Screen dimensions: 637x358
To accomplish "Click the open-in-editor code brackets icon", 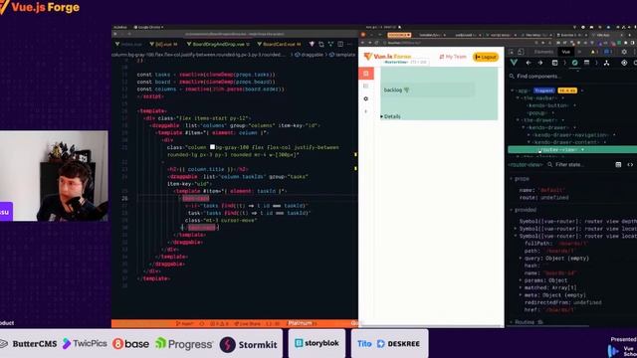I will [630, 165].
